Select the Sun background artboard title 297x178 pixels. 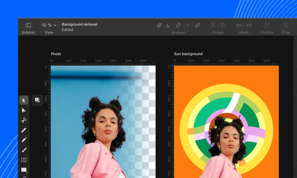click(x=188, y=54)
